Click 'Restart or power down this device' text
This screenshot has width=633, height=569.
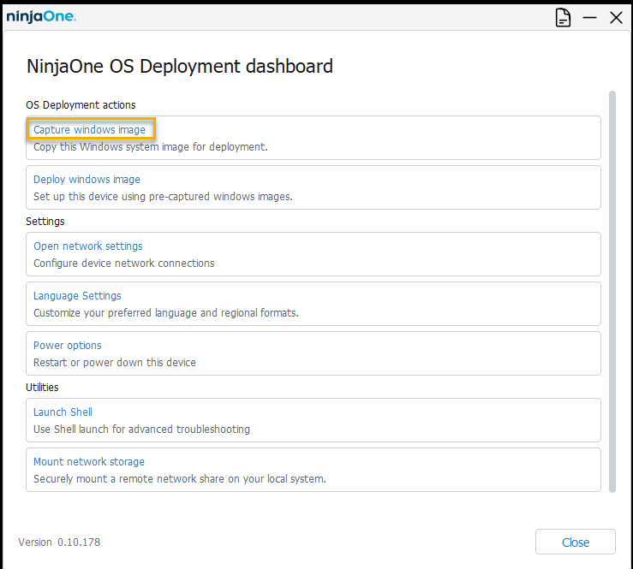click(115, 363)
